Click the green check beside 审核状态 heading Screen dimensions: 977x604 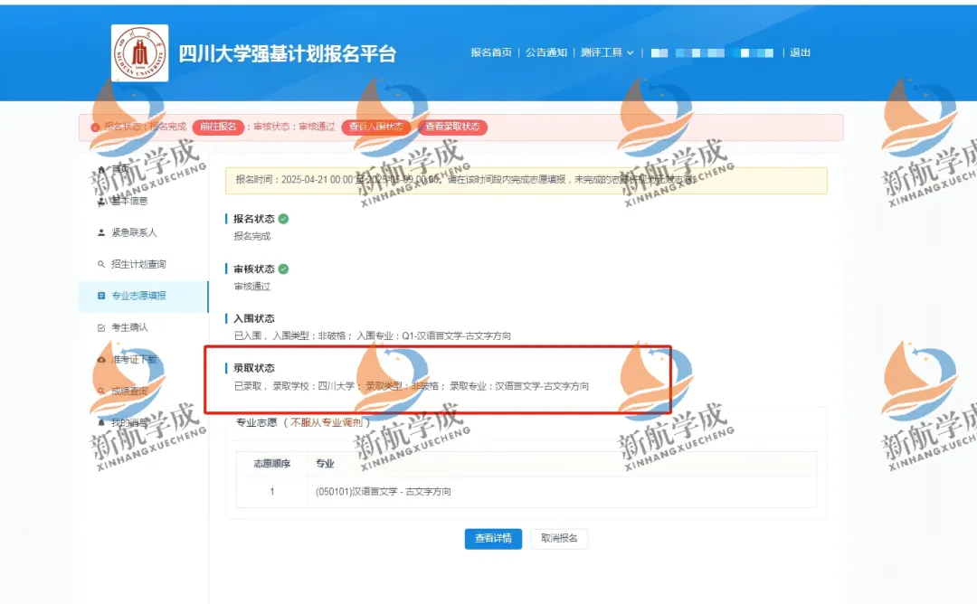click(x=283, y=269)
